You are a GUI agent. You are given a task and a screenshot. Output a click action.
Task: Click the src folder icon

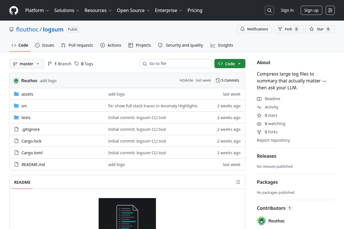16,106
